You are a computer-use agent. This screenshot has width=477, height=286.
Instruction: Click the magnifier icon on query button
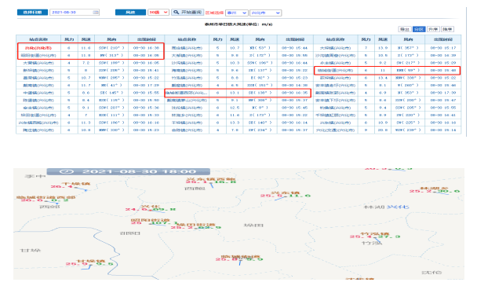[x=177, y=13]
